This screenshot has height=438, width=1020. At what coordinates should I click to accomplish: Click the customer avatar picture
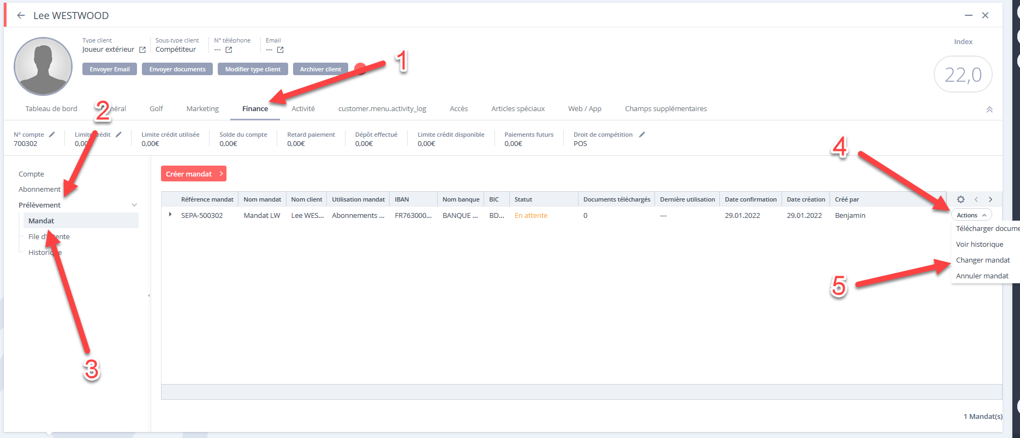tap(43, 66)
